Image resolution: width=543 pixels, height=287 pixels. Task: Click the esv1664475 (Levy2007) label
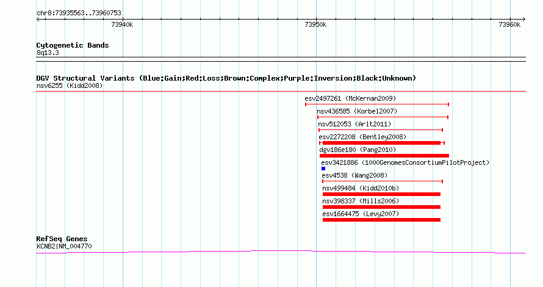(x=361, y=214)
